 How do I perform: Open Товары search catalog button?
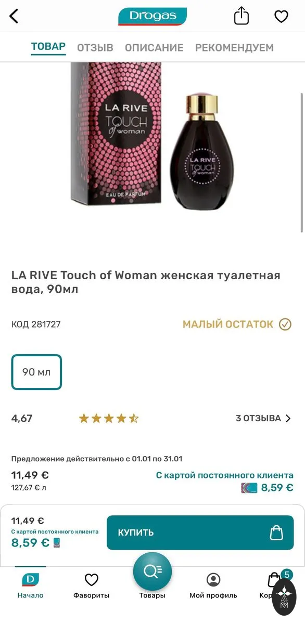(152, 571)
